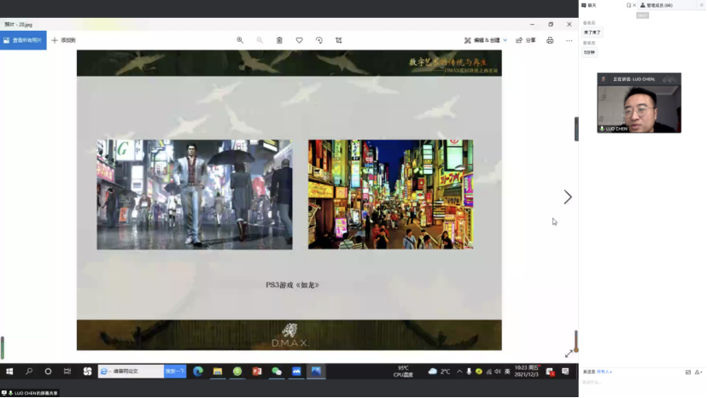Toggle fullscreen with the diagonal arrows icon
Screen dimensions: 707x398
point(569,354)
